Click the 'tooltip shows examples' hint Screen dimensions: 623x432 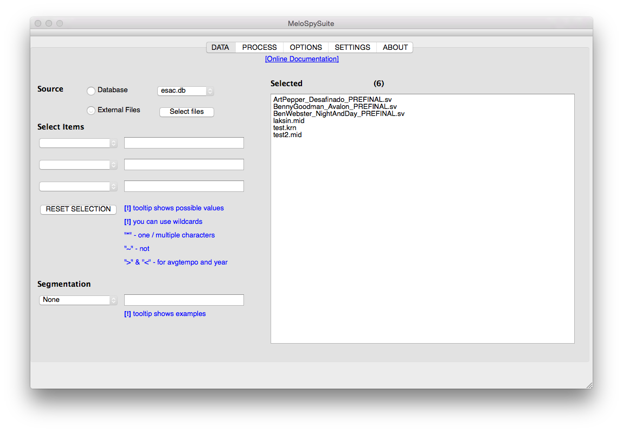coord(165,314)
